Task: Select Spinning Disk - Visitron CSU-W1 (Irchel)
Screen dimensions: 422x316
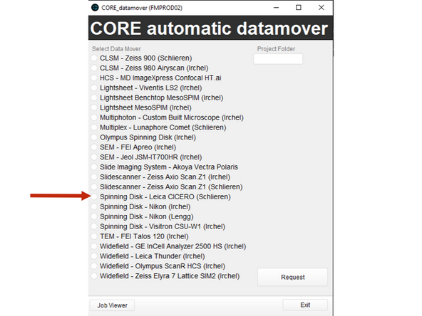Action: coord(94,226)
